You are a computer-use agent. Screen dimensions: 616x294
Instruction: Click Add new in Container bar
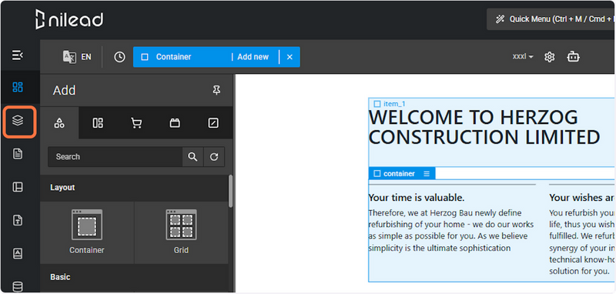pyautogui.click(x=253, y=57)
